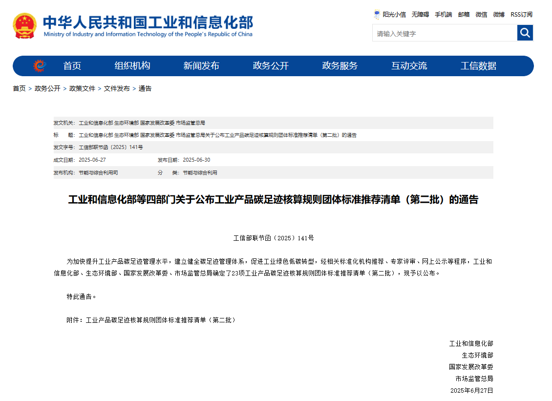Click the bold article headline

[273, 200]
